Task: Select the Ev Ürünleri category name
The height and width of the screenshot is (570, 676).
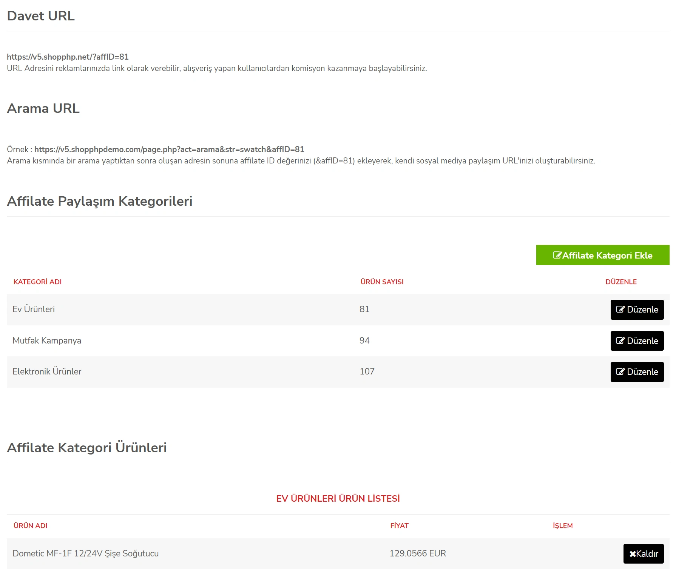Action: [34, 309]
